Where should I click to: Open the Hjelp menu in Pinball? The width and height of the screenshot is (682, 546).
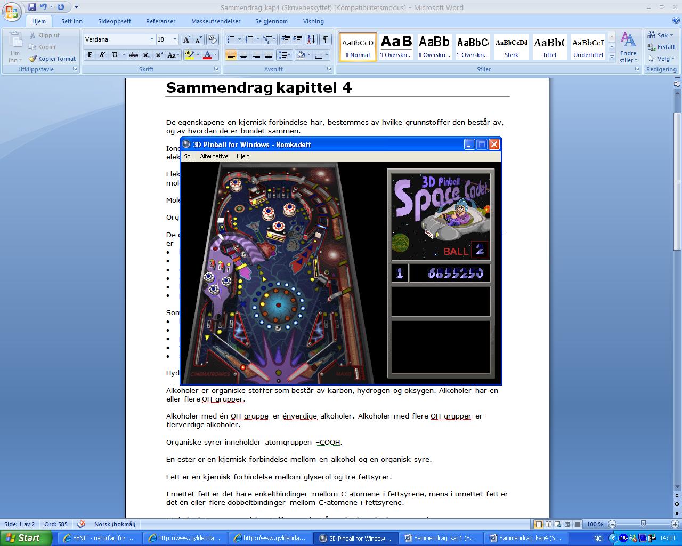[243, 156]
